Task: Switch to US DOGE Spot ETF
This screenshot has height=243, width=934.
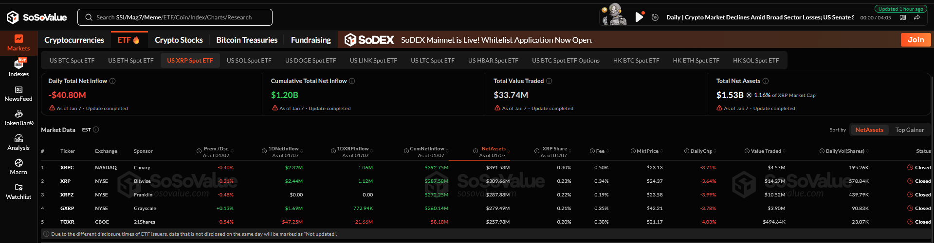Action: [x=311, y=61]
